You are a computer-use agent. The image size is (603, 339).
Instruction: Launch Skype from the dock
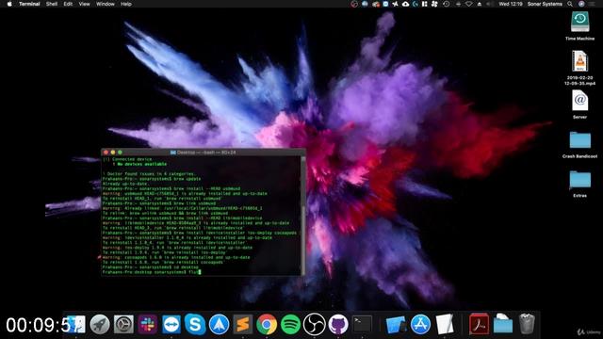(x=195, y=324)
